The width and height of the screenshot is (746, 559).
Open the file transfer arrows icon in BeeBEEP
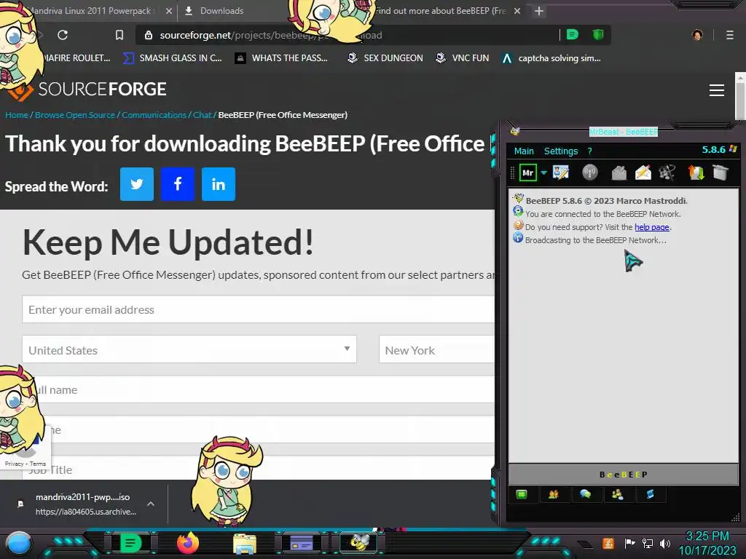click(696, 173)
